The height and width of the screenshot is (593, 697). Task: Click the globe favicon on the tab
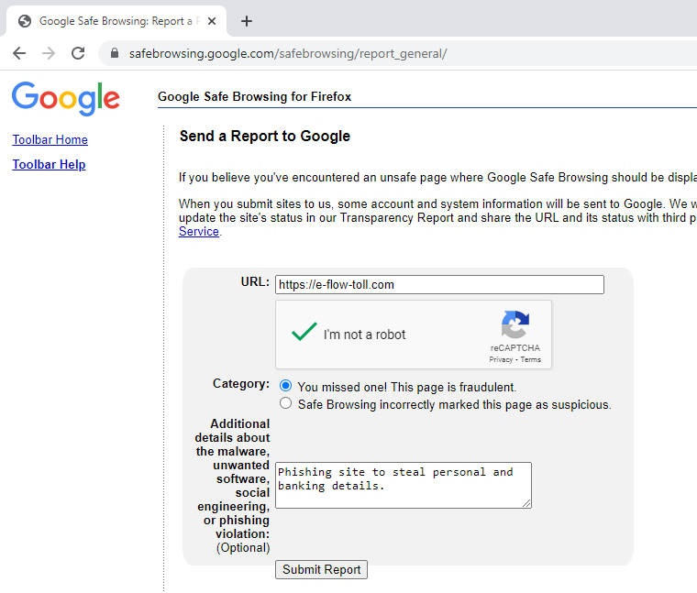(x=25, y=21)
